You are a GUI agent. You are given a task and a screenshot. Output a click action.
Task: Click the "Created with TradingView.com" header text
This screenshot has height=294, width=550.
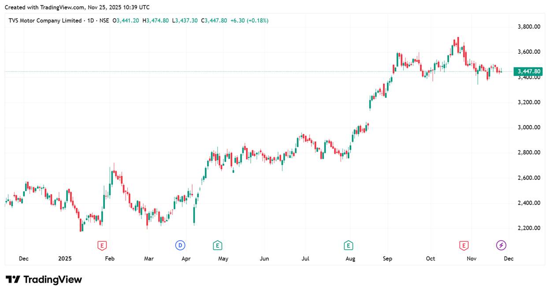[77, 7]
